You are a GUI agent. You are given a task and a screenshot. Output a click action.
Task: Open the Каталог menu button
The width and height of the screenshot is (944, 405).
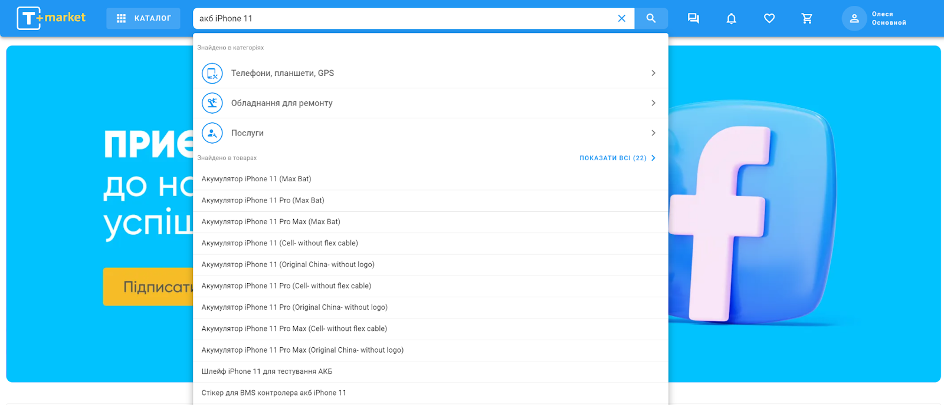143,18
